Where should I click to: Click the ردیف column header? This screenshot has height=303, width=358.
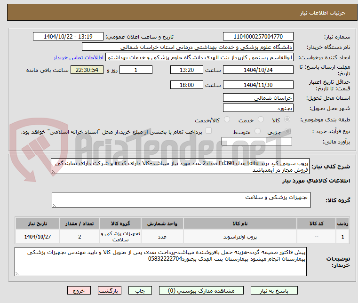(342, 223)
